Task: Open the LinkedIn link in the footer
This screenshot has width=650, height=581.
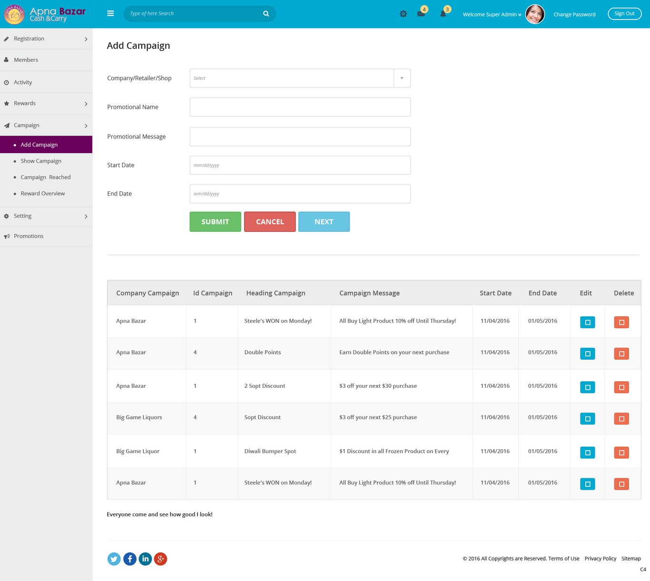Action: 145,559
